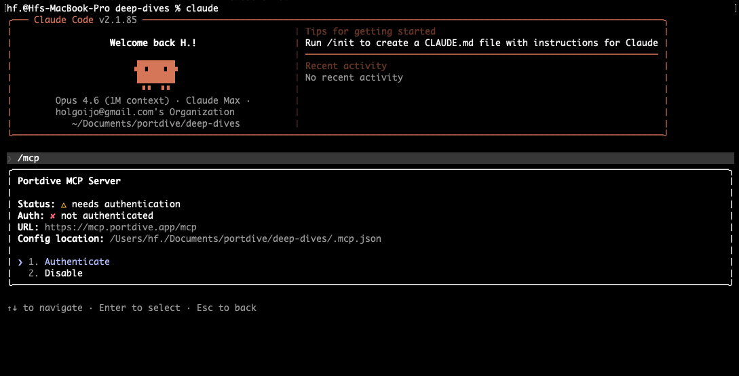Click the Portdive MCP Server heading
This screenshot has height=376, width=739.
coord(69,181)
